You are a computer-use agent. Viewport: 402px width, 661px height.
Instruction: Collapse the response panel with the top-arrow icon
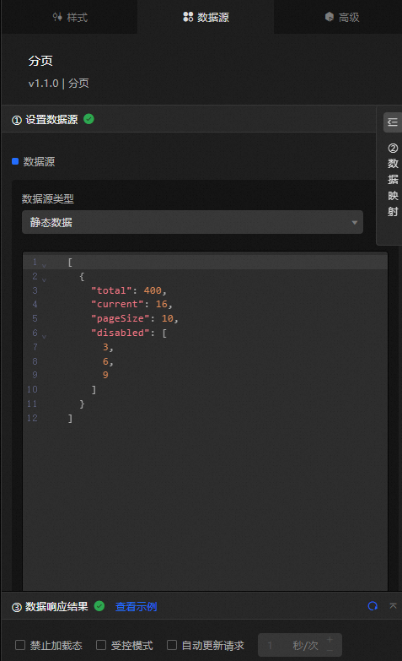pyautogui.click(x=393, y=606)
